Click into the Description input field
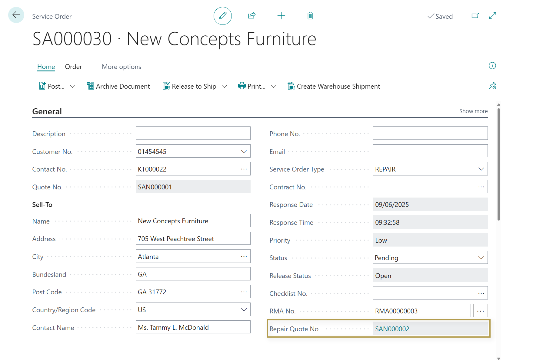533x360 pixels. pyautogui.click(x=193, y=133)
